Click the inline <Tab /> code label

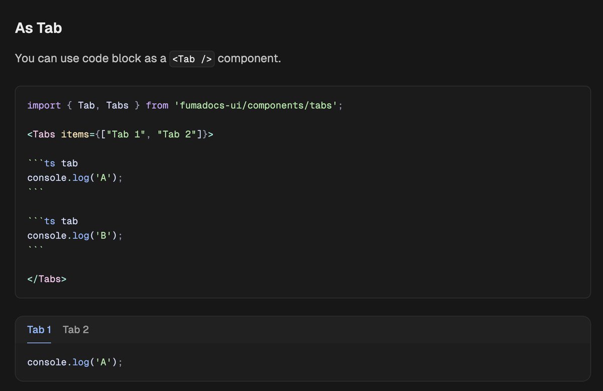coord(192,59)
